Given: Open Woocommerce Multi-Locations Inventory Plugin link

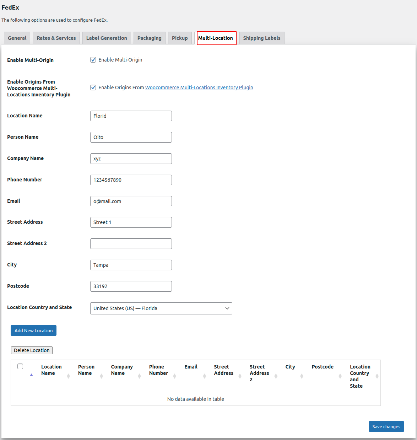Looking at the screenshot, I should pyautogui.click(x=199, y=88).
